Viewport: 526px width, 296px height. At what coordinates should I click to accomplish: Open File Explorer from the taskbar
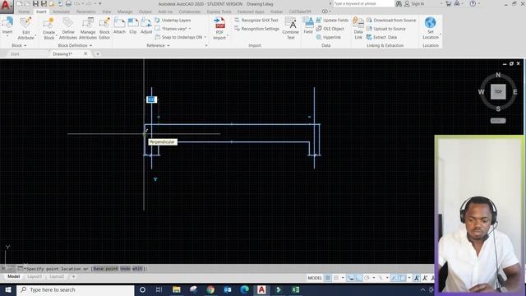point(177,289)
